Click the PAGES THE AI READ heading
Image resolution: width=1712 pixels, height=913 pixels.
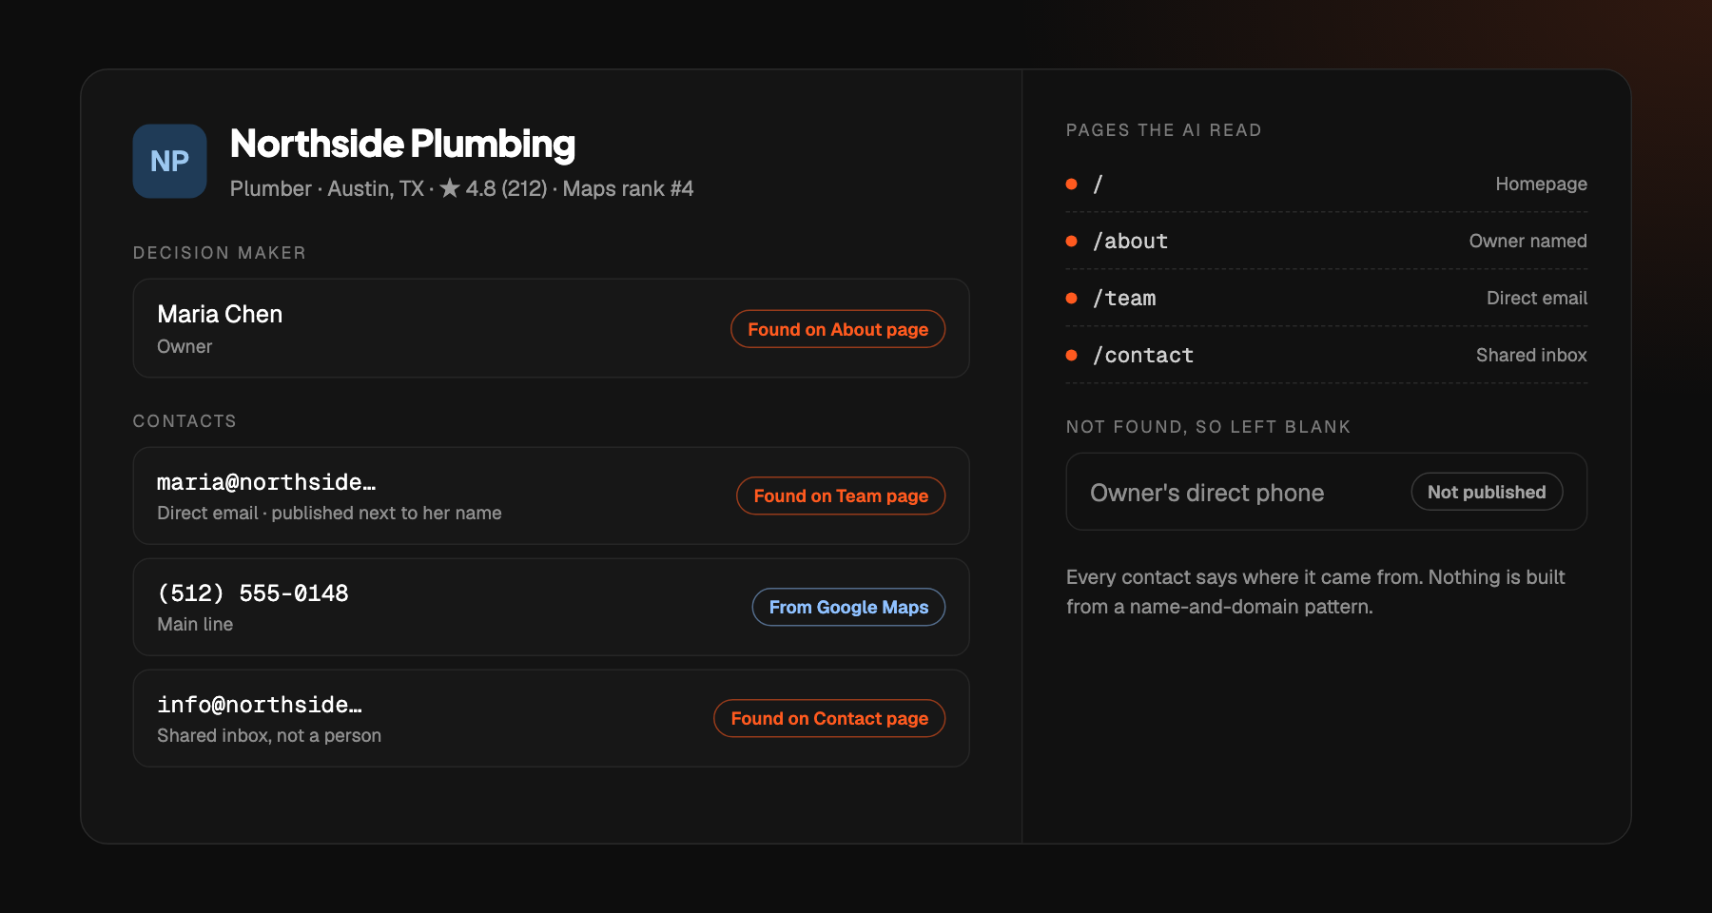coord(1163,130)
